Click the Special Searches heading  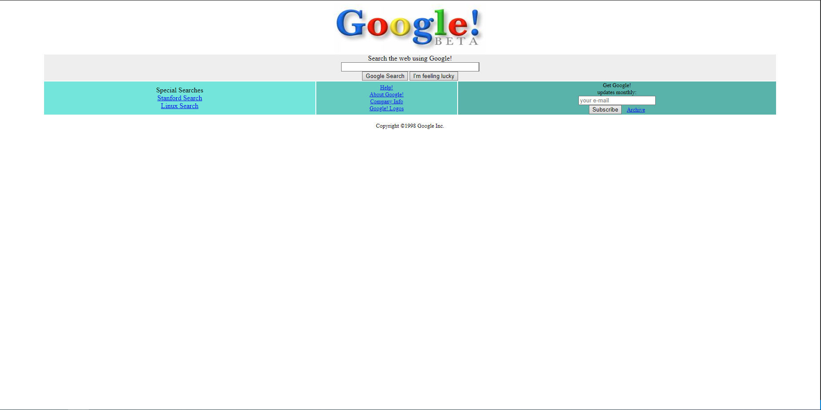(179, 90)
